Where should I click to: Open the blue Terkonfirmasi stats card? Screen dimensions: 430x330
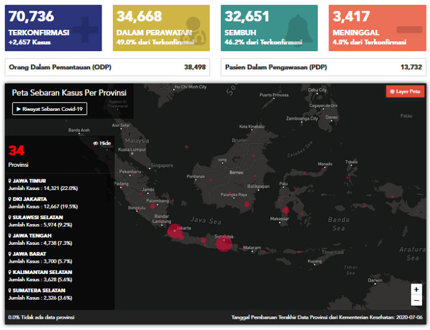click(x=53, y=28)
